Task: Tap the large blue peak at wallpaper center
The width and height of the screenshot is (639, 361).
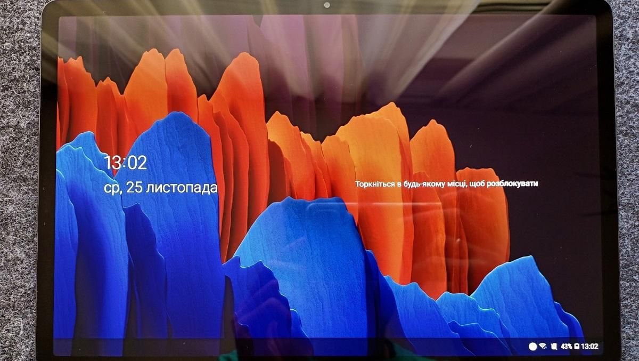Action: pyautogui.click(x=298, y=240)
